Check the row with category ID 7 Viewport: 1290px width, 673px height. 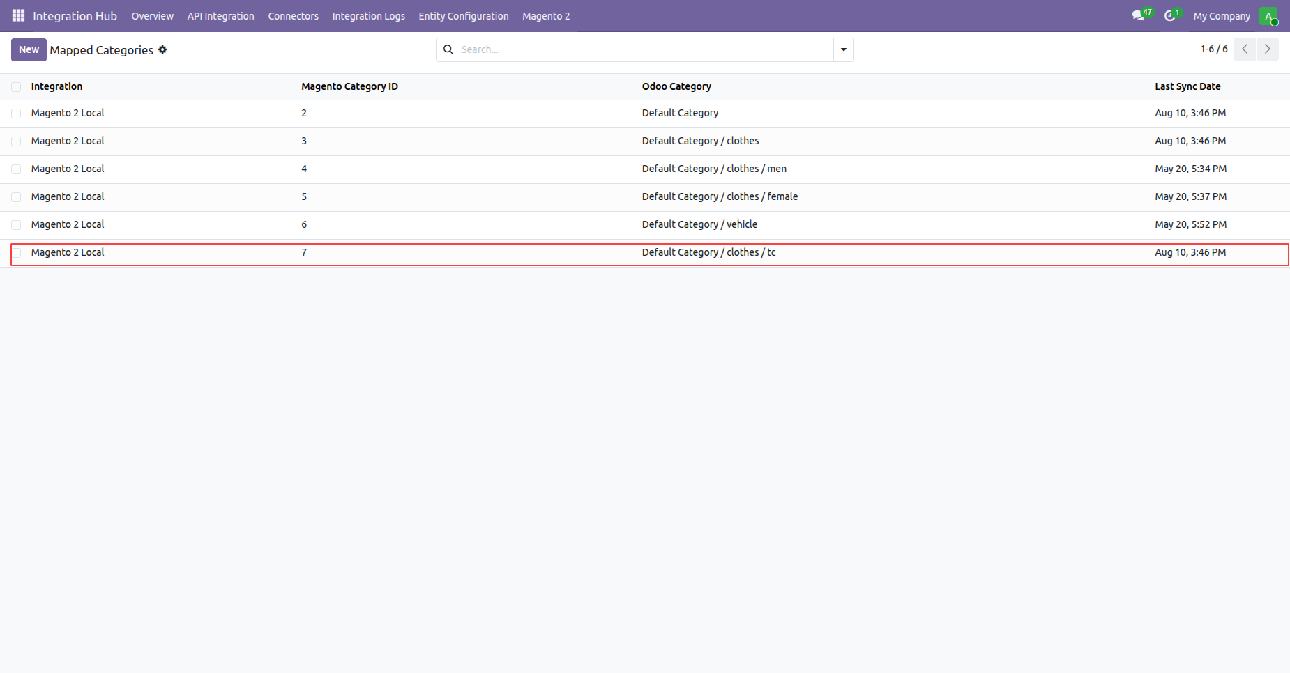coord(17,253)
